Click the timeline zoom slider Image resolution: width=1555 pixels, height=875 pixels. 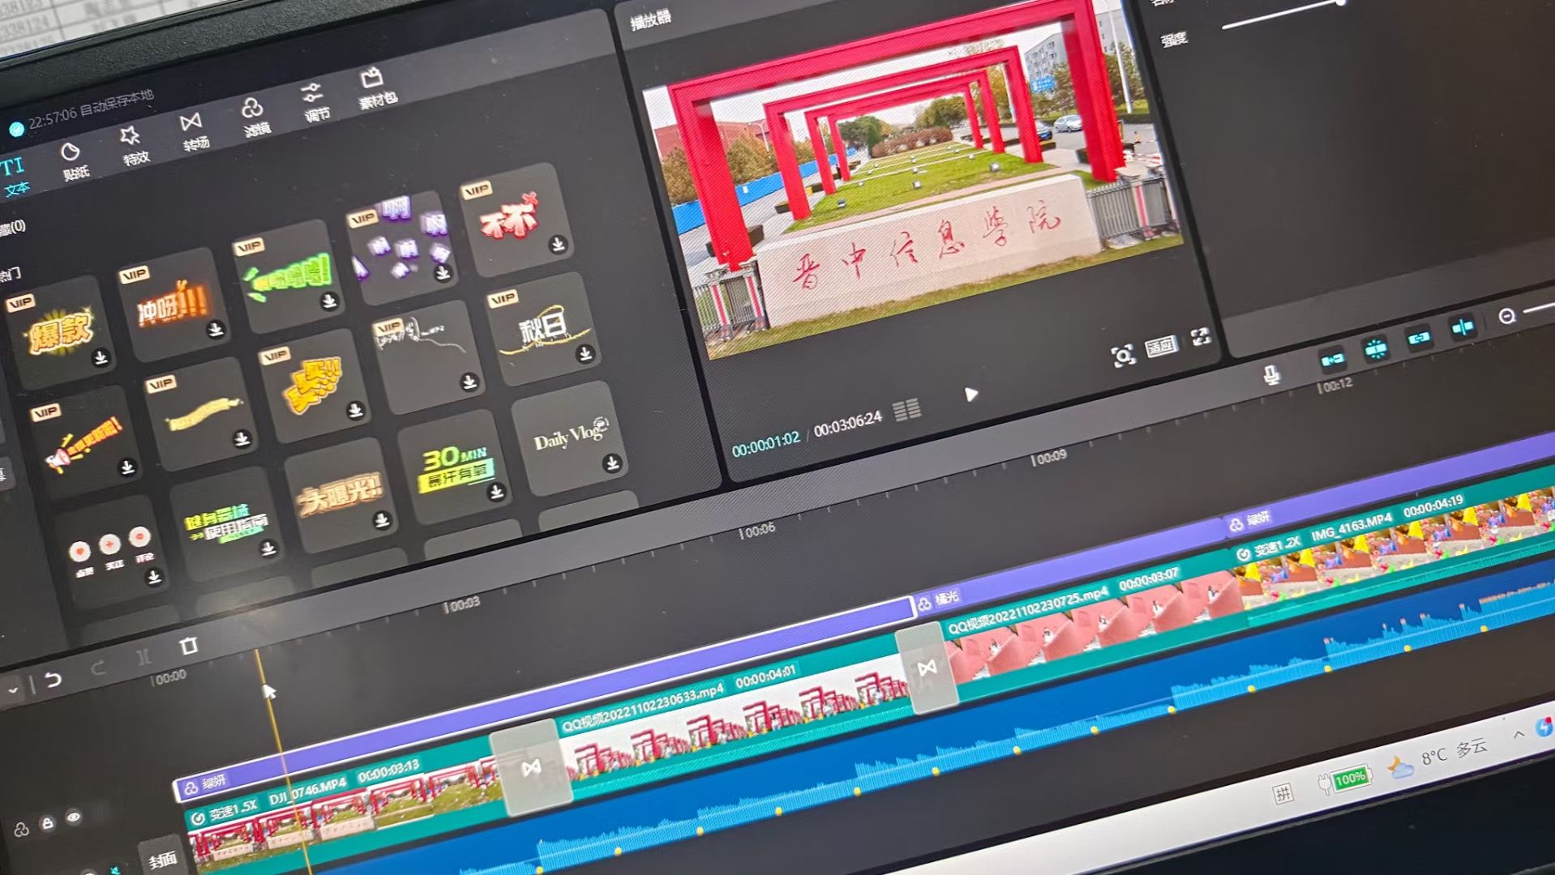tap(1539, 309)
